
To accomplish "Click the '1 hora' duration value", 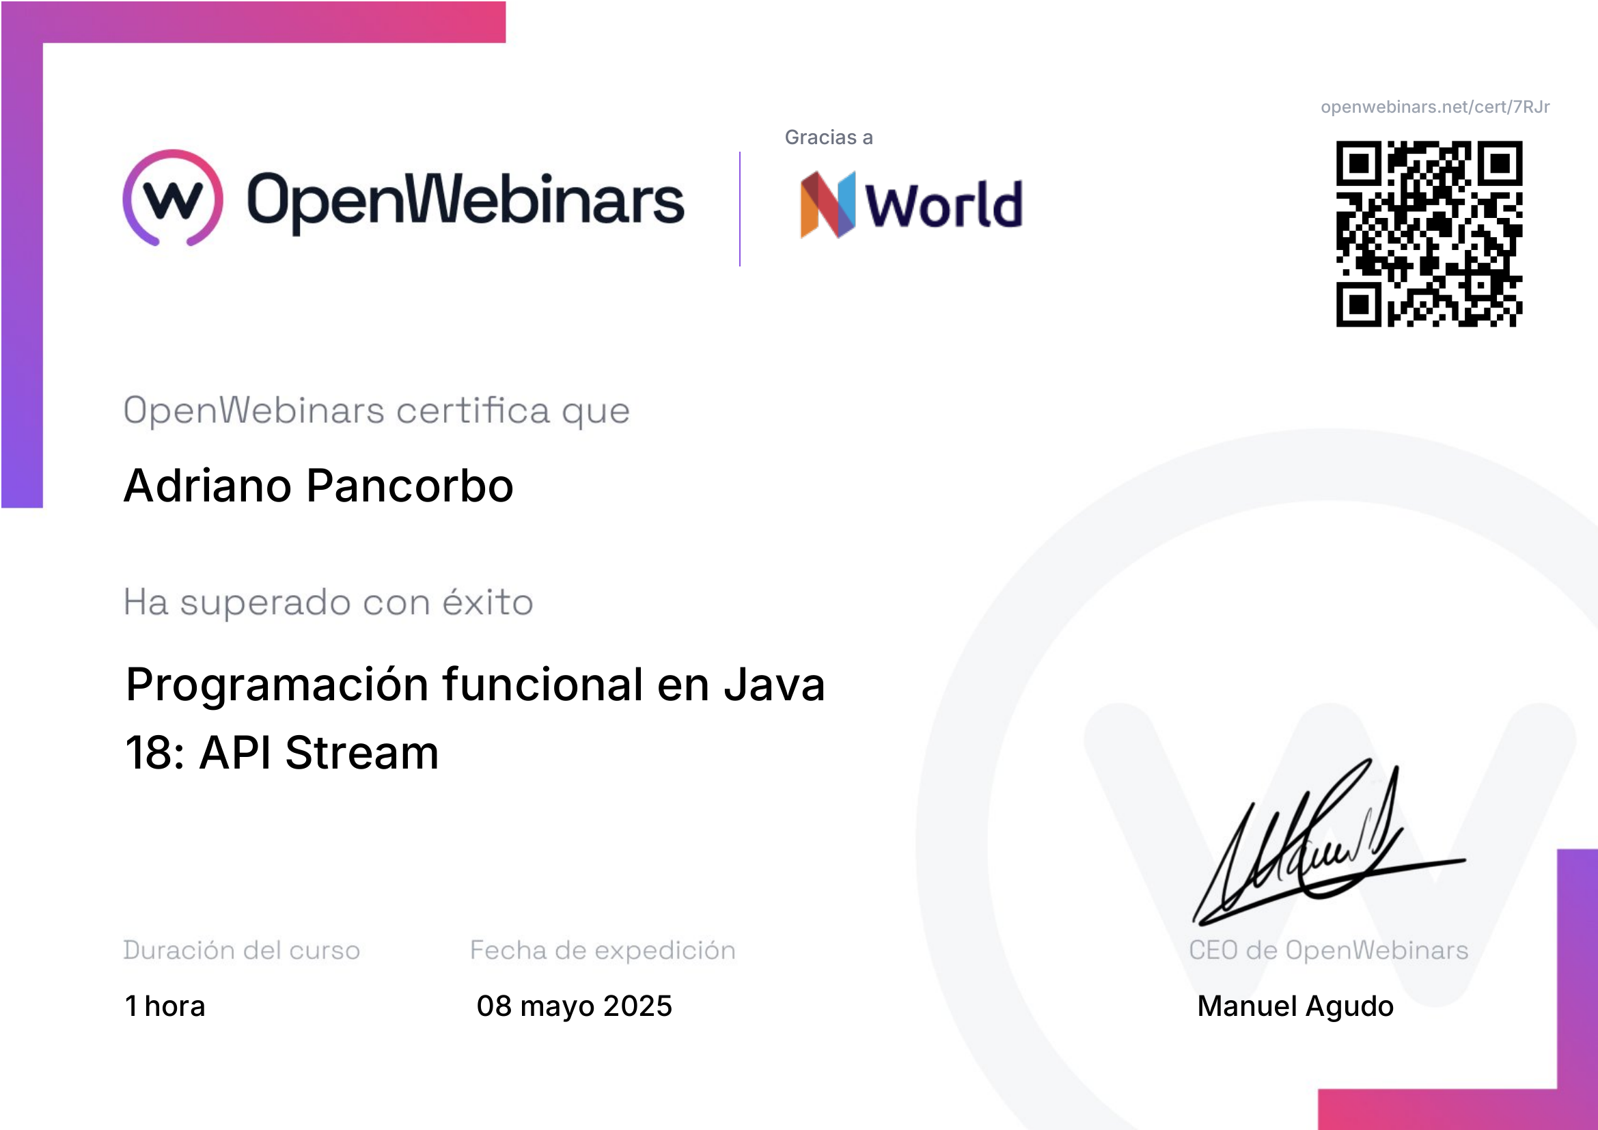I will click(x=165, y=1006).
